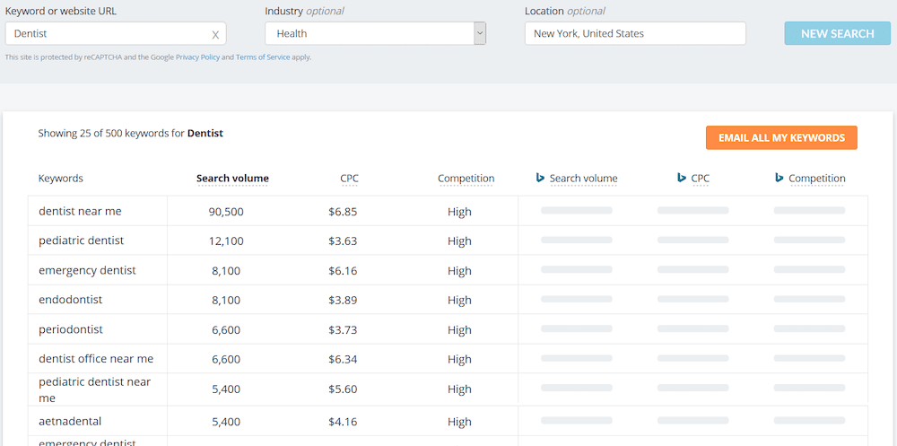This screenshot has height=446, width=897.
Task: Select the 'emergency dentist' keyword
Action: (x=88, y=270)
